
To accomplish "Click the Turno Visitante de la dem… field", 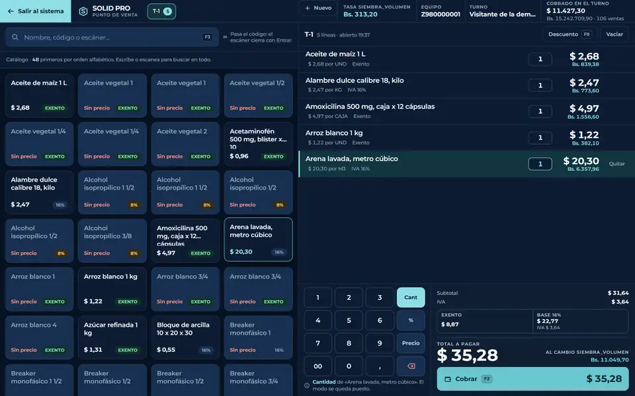I will click(503, 11).
